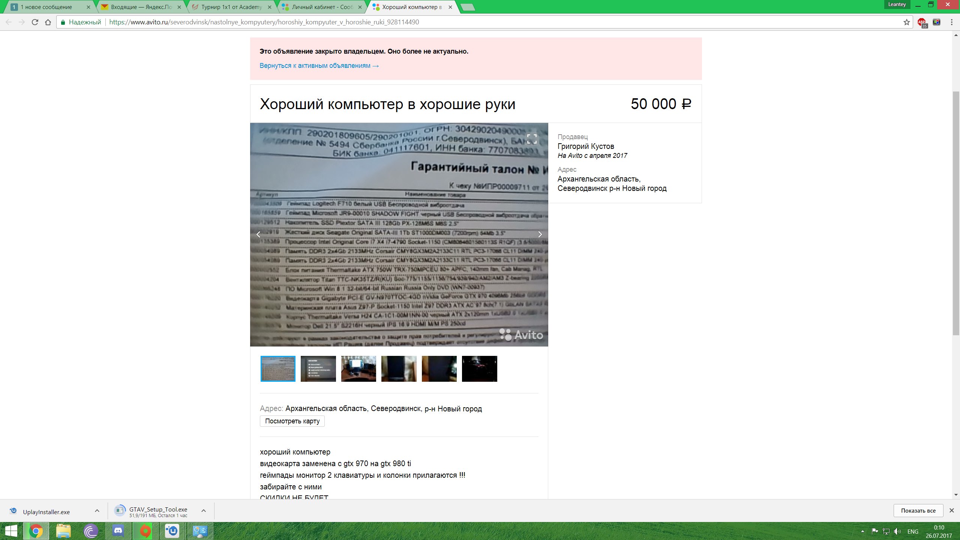Click listing title 'Хороший компьютер в хорошие руки'
960x540 pixels.
[387, 104]
